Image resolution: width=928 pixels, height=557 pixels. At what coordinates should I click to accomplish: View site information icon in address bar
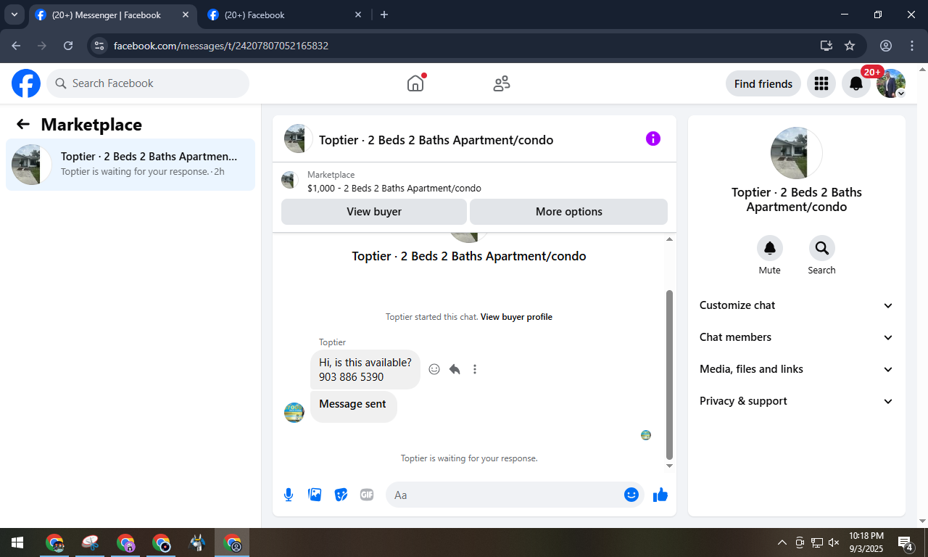[x=99, y=46]
